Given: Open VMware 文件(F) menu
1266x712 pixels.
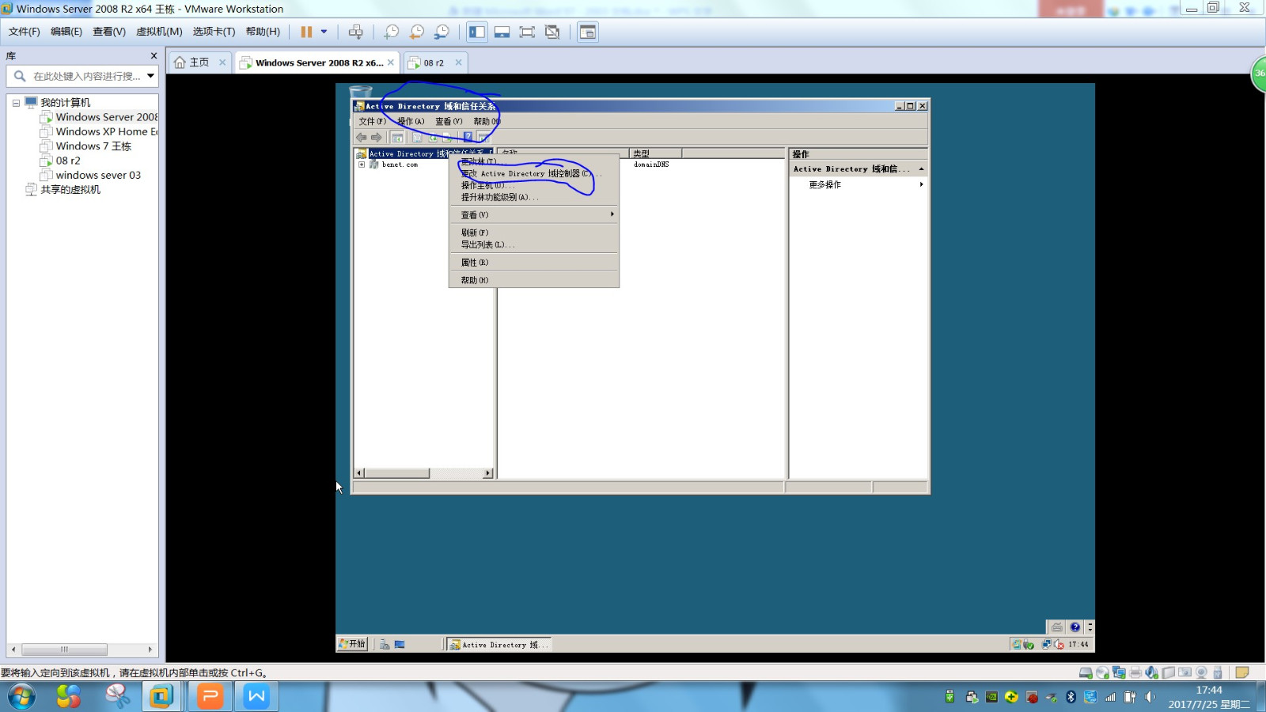Looking at the screenshot, I should [25, 32].
